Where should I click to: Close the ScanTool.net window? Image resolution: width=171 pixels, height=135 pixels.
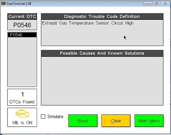165,4
